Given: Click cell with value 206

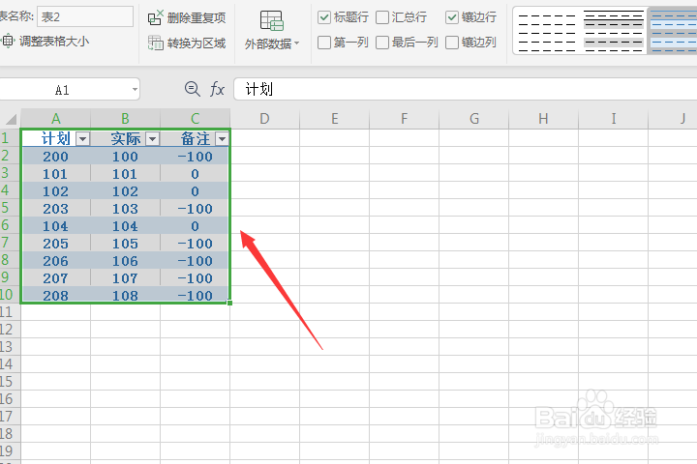Looking at the screenshot, I should pyautogui.click(x=55, y=261).
